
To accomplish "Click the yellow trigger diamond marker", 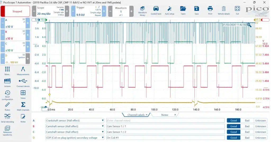I will pos(49,94).
